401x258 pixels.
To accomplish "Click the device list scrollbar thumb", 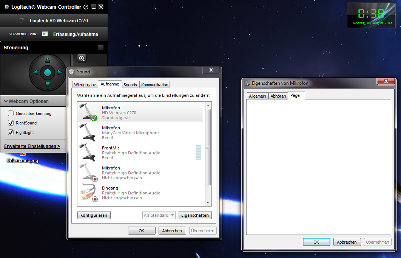I will click(x=208, y=147).
